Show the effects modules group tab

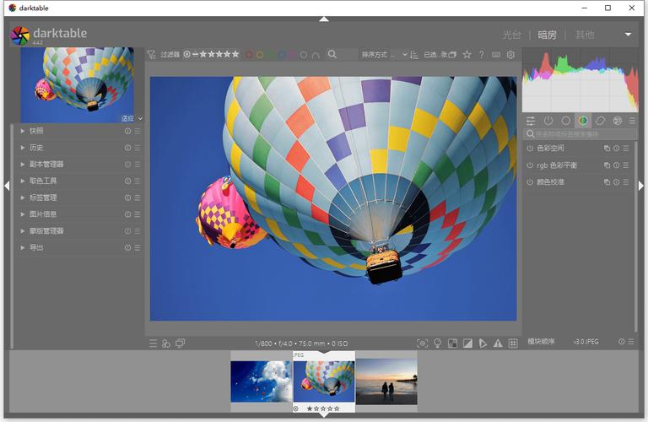click(x=618, y=121)
